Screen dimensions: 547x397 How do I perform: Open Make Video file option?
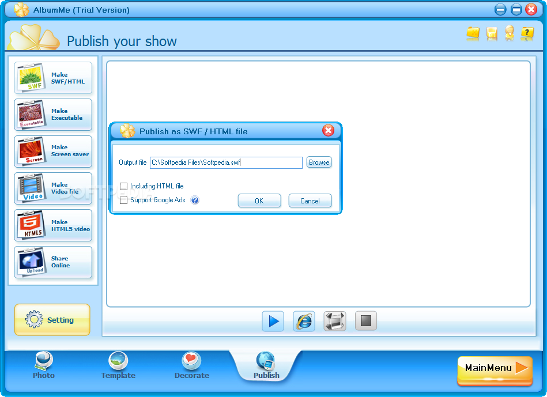53,188
